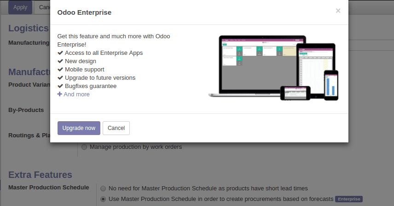Click the 'New design' feature text
The width and height of the screenshot is (394, 206).
coord(81,61)
